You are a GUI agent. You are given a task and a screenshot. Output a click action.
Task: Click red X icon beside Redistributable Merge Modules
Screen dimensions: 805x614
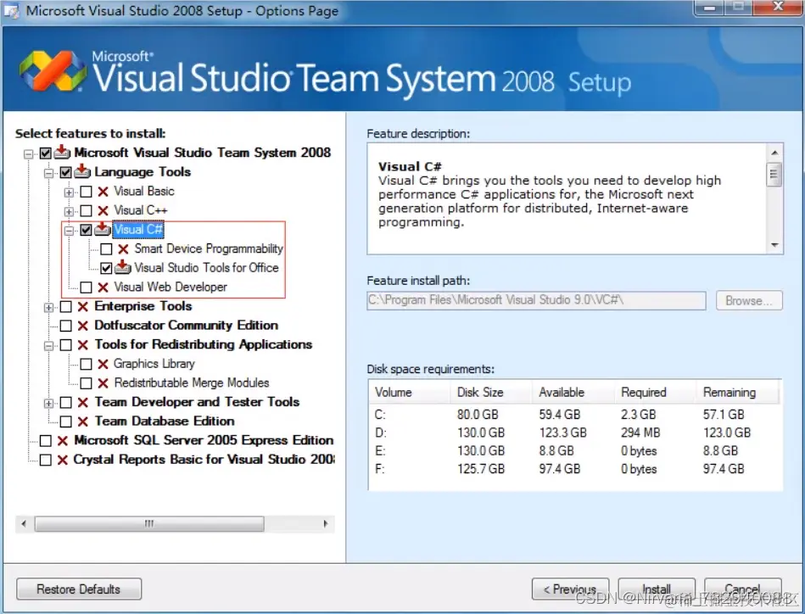103,383
